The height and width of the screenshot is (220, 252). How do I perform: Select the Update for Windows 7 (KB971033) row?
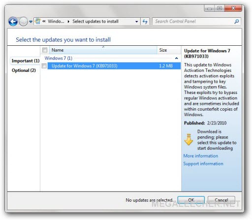click(114, 66)
